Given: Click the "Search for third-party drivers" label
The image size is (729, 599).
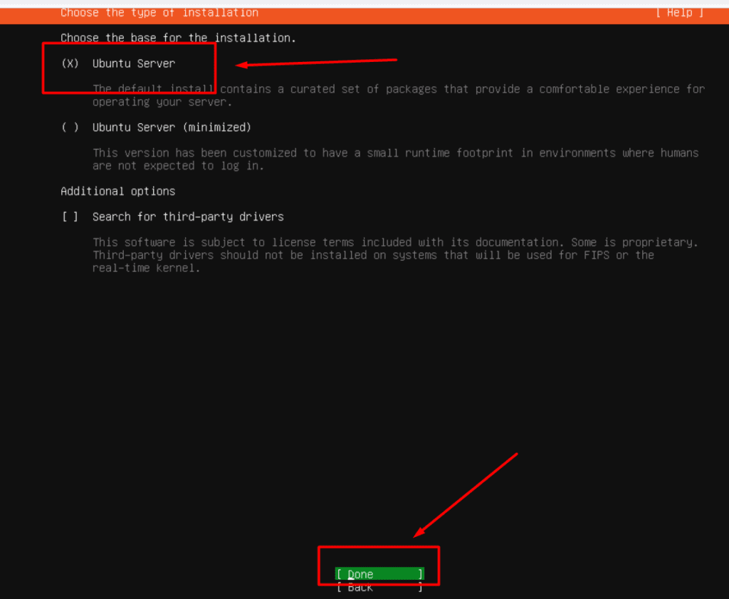Looking at the screenshot, I should point(188,217).
